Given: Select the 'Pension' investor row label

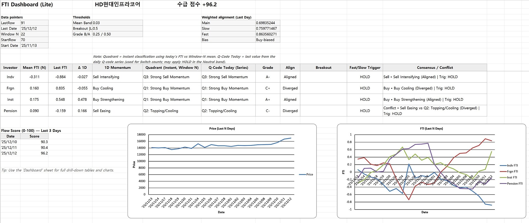Looking at the screenshot, I should [x=10, y=111].
